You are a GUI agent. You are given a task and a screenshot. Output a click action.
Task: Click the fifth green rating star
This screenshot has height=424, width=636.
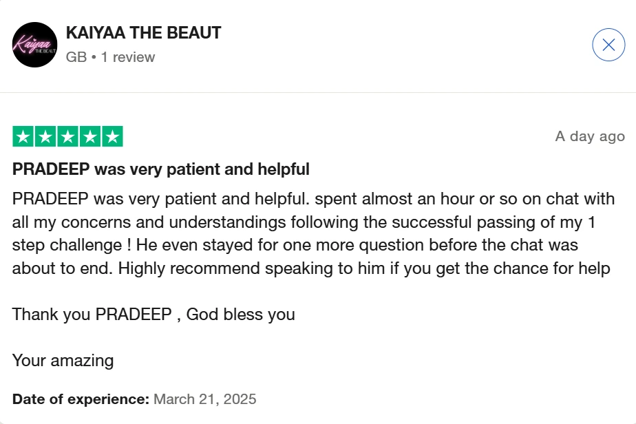point(112,136)
